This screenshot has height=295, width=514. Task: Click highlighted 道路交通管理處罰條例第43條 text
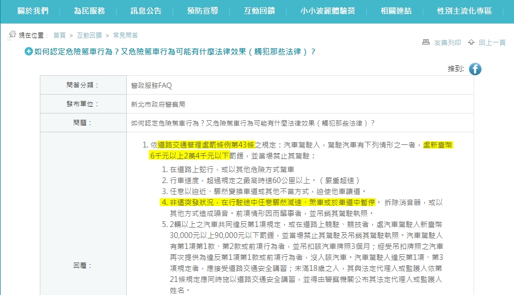[x=206, y=145]
